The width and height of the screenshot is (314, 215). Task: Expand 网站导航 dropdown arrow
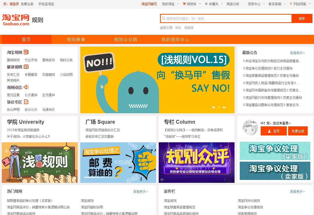coord(310,4)
